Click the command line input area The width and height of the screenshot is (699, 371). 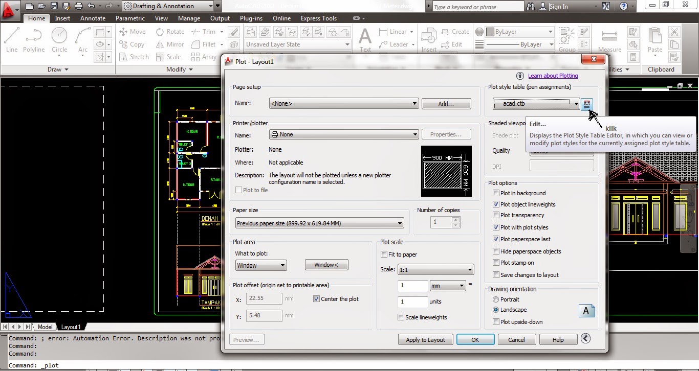click(102, 365)
